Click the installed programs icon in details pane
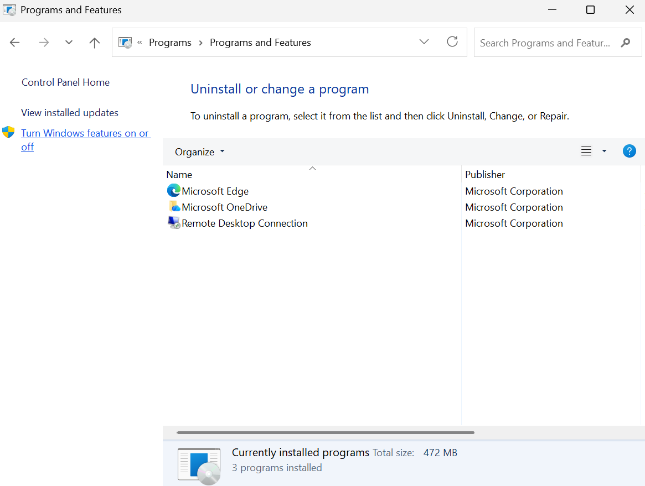This screenshot has width=645, height=486. 199,466
